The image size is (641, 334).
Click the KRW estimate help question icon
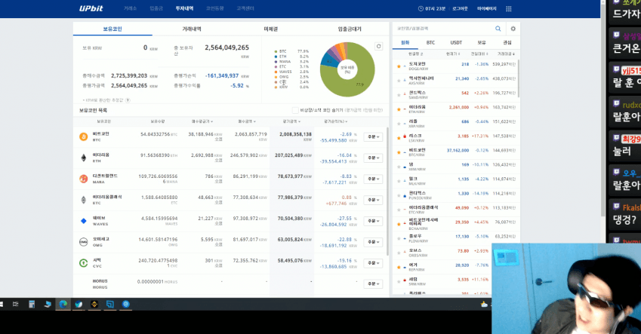tap(128, 100)
